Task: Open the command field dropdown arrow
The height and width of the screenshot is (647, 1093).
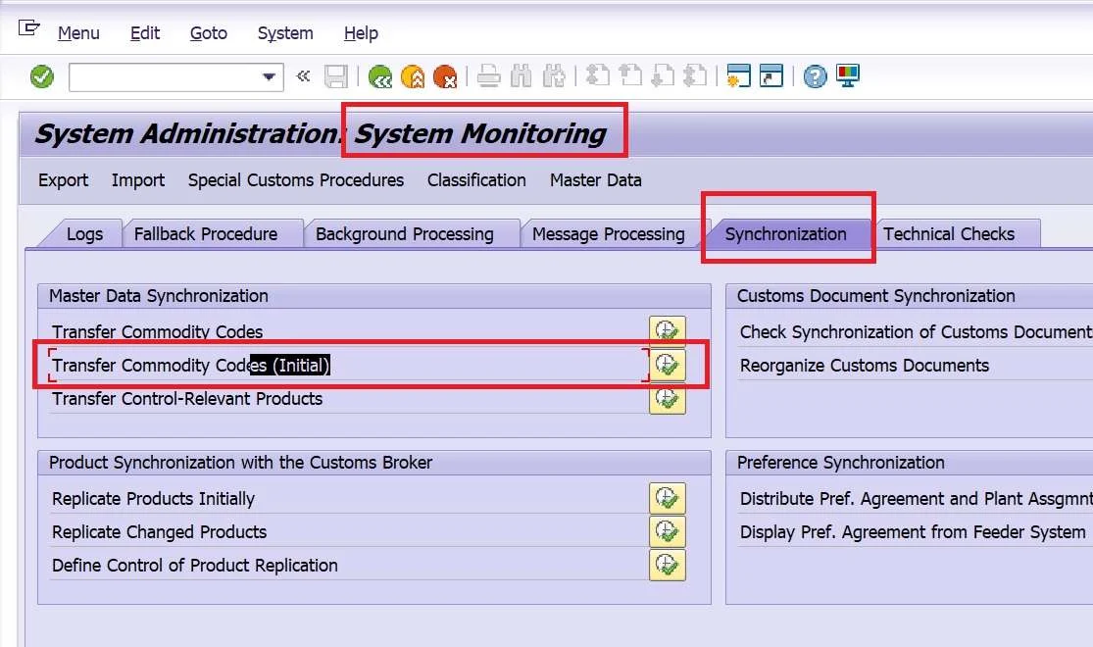Action: tap(269, 76)
